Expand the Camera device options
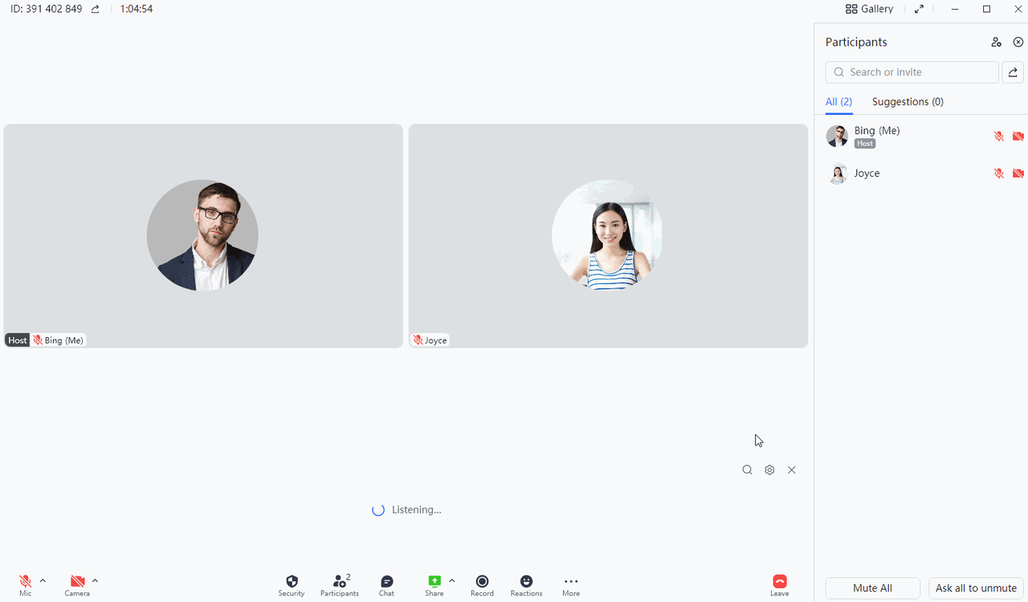This screenshot has width=1028, height=602. point(95,580)
